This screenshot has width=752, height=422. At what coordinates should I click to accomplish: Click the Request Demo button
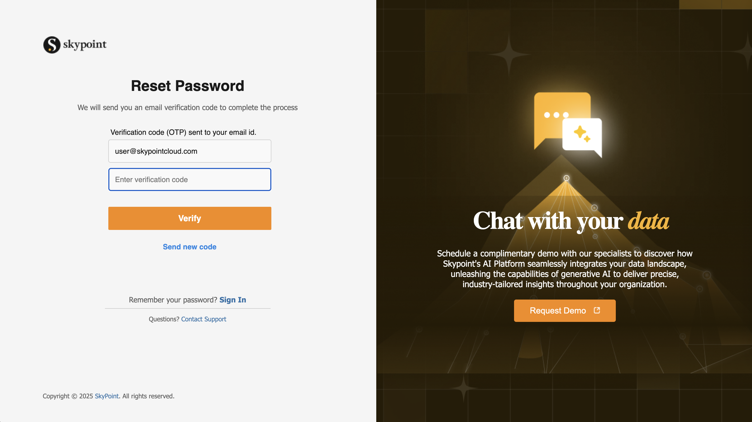click(x=565, y=311)
